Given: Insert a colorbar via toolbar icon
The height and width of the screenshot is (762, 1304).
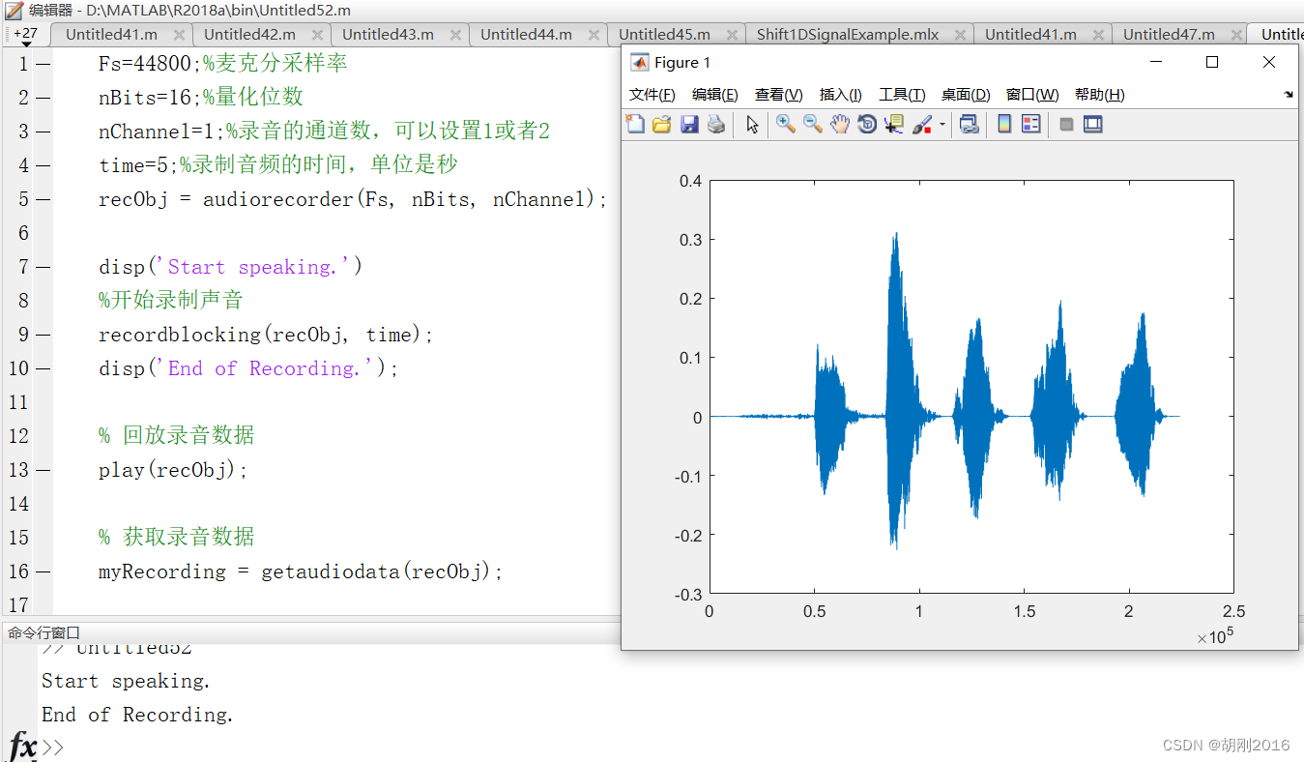Looking at the screenshot, I should click(1004, 124).
